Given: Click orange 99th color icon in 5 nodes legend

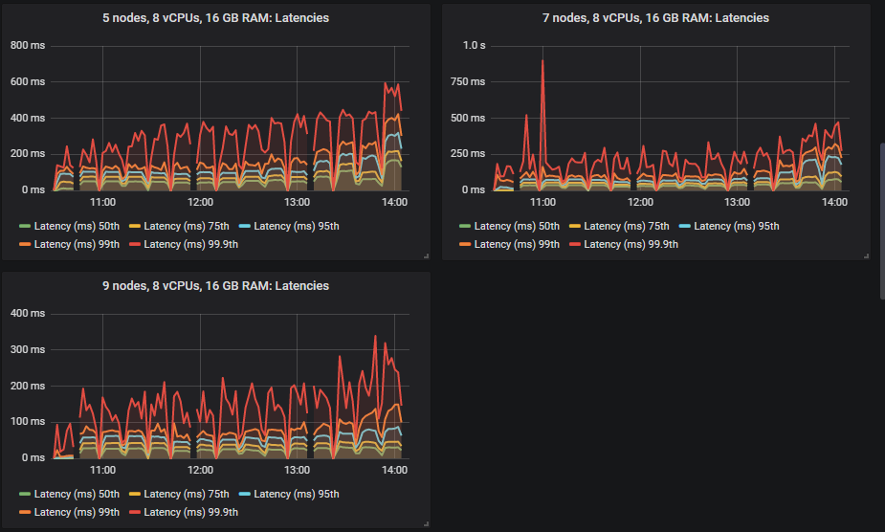Looking at the screenshot, I should 25,244.
